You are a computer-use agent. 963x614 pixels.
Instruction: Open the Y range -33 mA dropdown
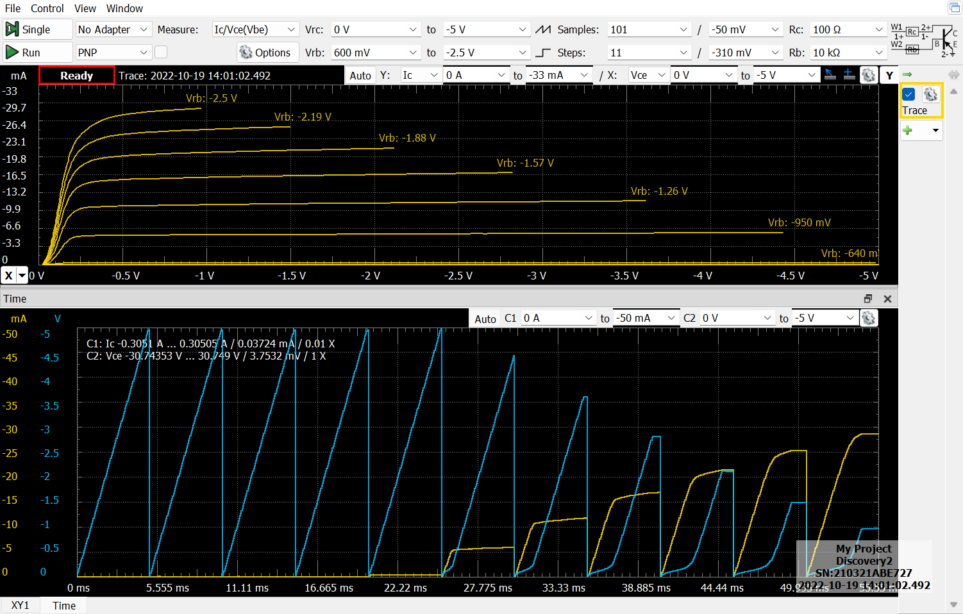558,75
